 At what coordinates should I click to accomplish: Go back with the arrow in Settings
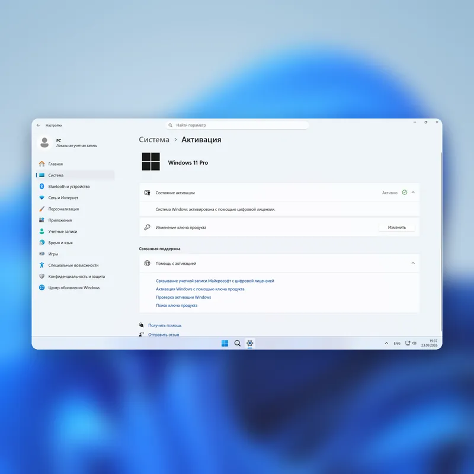pyautogui.click(x=39, y=125)
